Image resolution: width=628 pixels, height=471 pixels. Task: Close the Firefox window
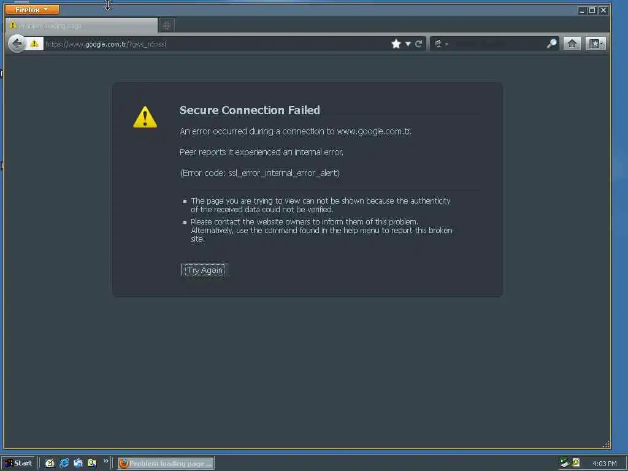[603, 10]
